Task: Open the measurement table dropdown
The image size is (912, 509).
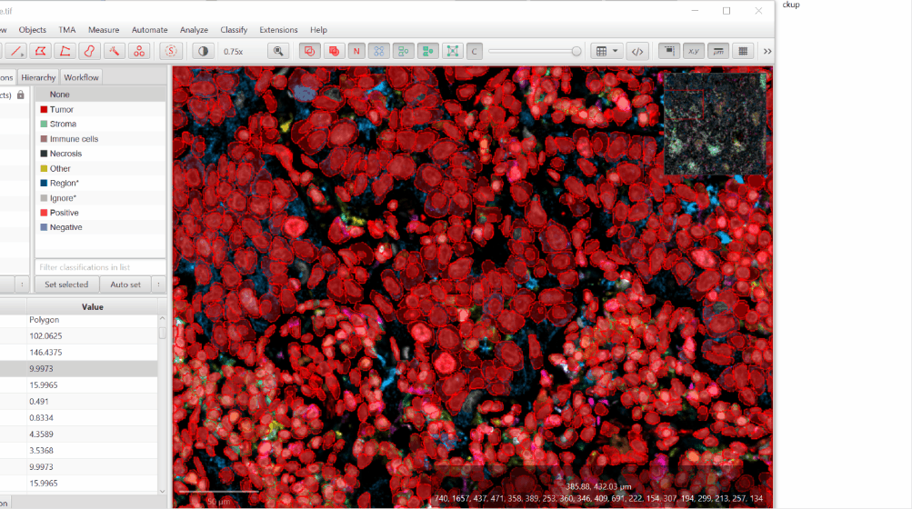Action: (x=606, y=51)
